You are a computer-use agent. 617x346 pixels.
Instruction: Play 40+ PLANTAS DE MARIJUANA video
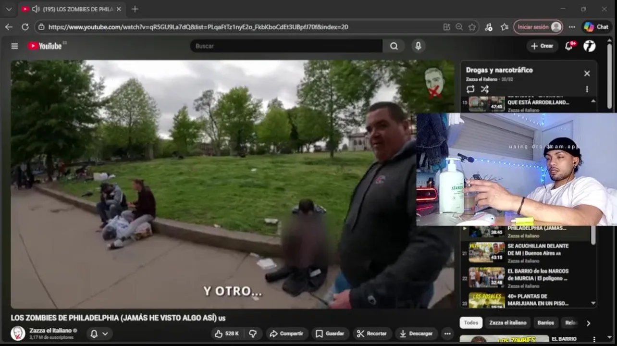[526, 300]
